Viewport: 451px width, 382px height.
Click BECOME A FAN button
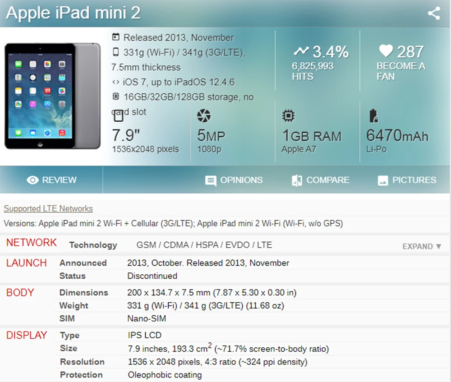pos(401,71)
